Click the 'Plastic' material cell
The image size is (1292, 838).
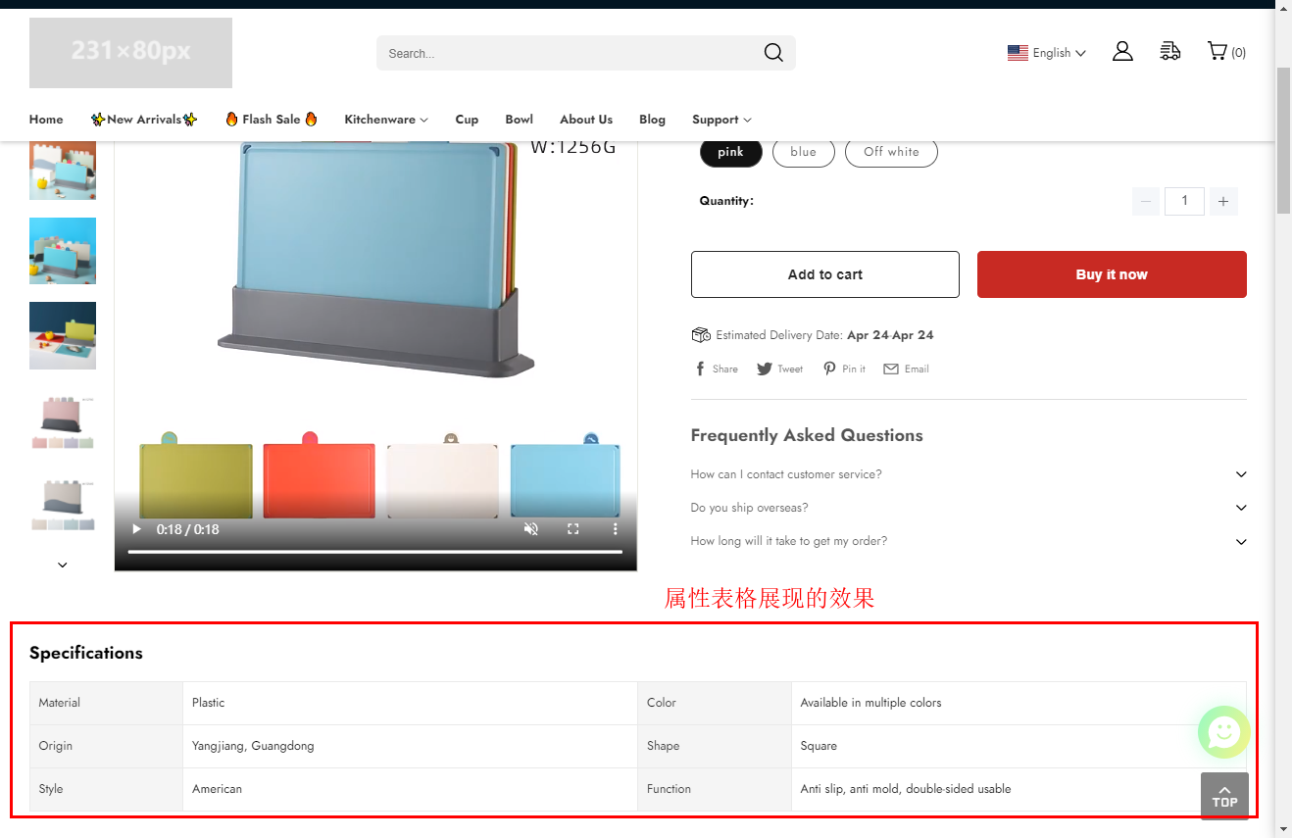[x=410, y=703]
